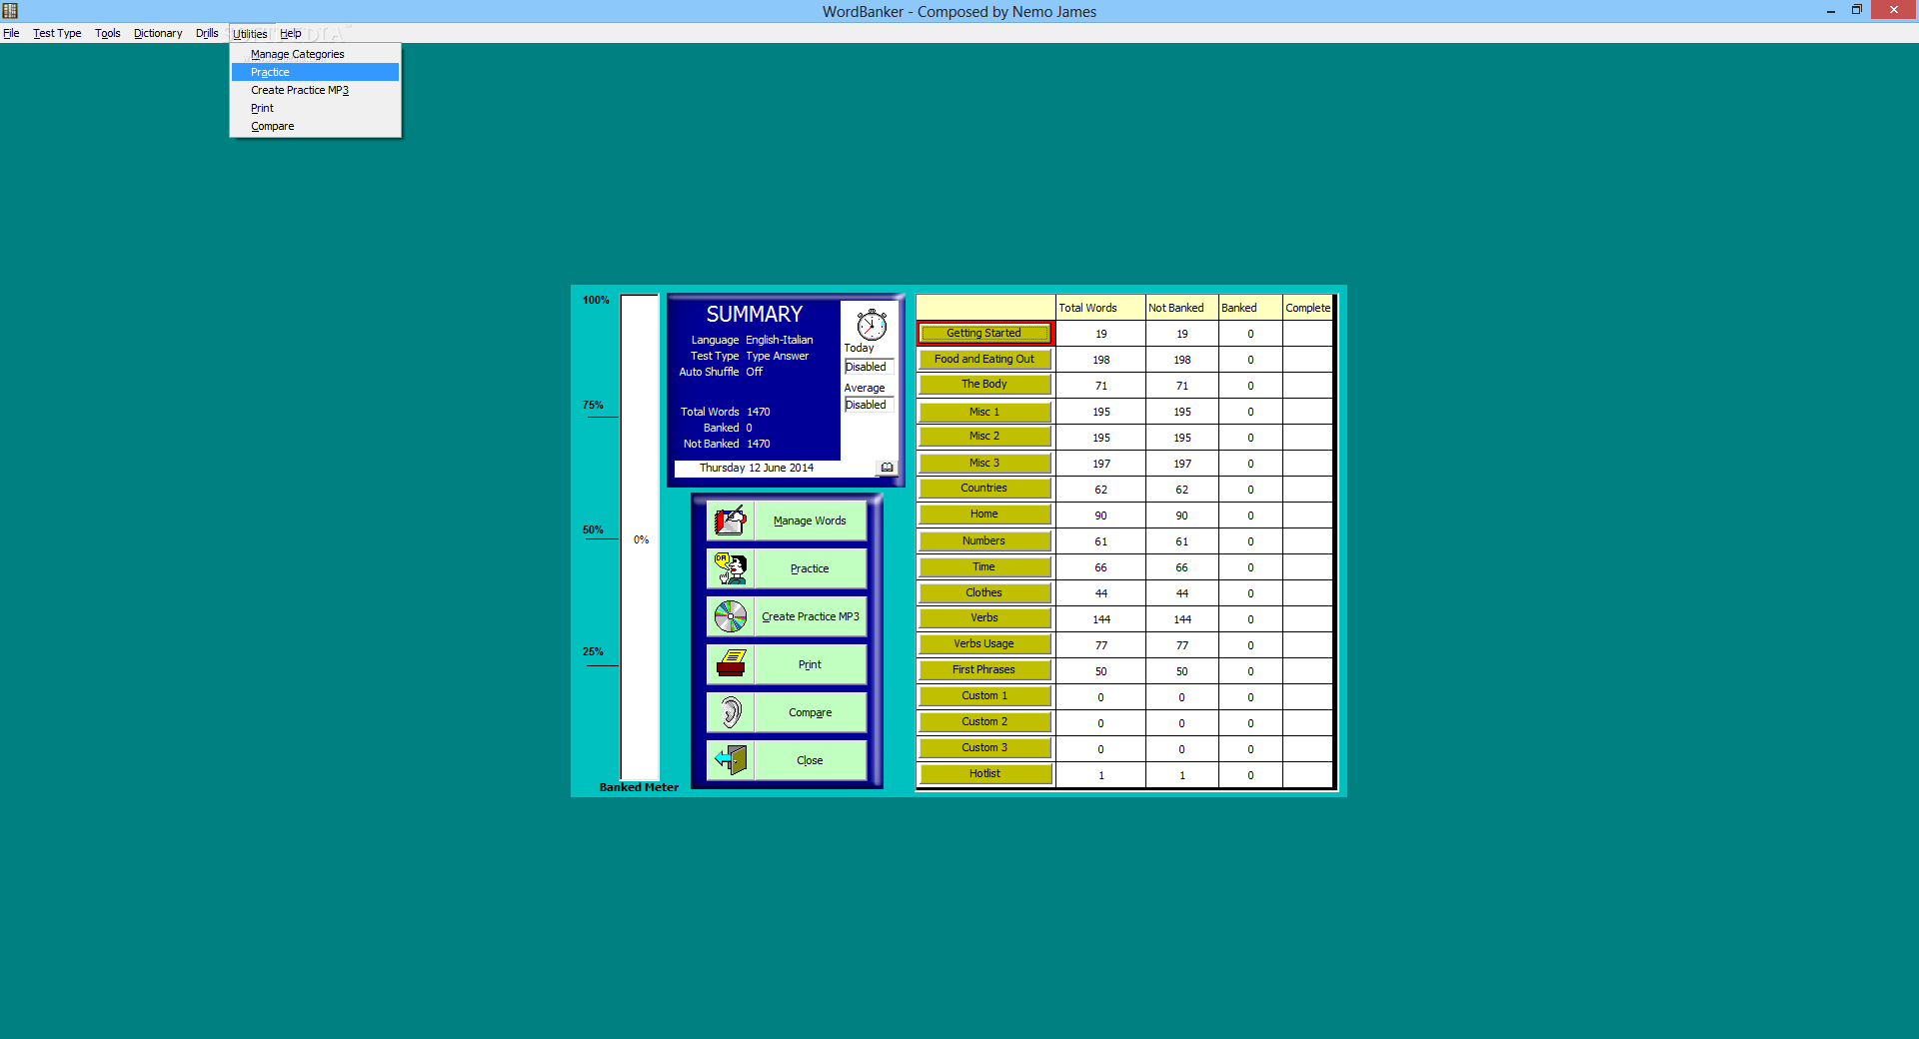1919x1039 pixels.
Task: Choose Practice in the Utilities dropdown menu
Action: [x=315, y=72]
